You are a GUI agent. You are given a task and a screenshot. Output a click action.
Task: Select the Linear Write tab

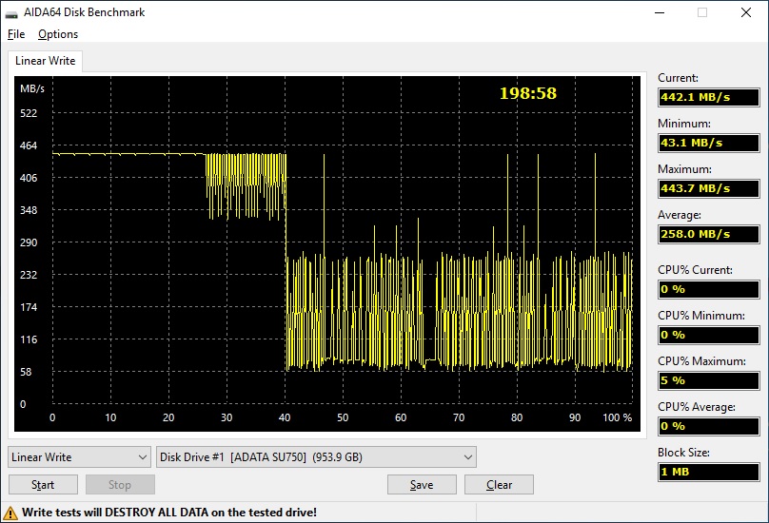pyautogui.click(x=45, y=61)
